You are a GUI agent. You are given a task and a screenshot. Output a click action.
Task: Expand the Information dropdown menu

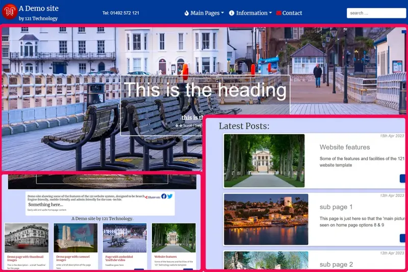click(x=250, y=13)
